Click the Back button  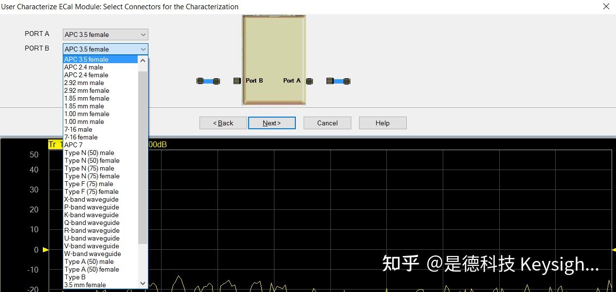[223, 123]
